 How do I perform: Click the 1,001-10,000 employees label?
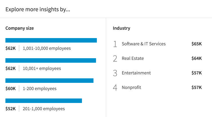pyautogui.click(x=47, y=48)
